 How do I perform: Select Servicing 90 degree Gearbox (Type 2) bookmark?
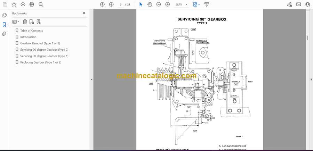(44, 50)
